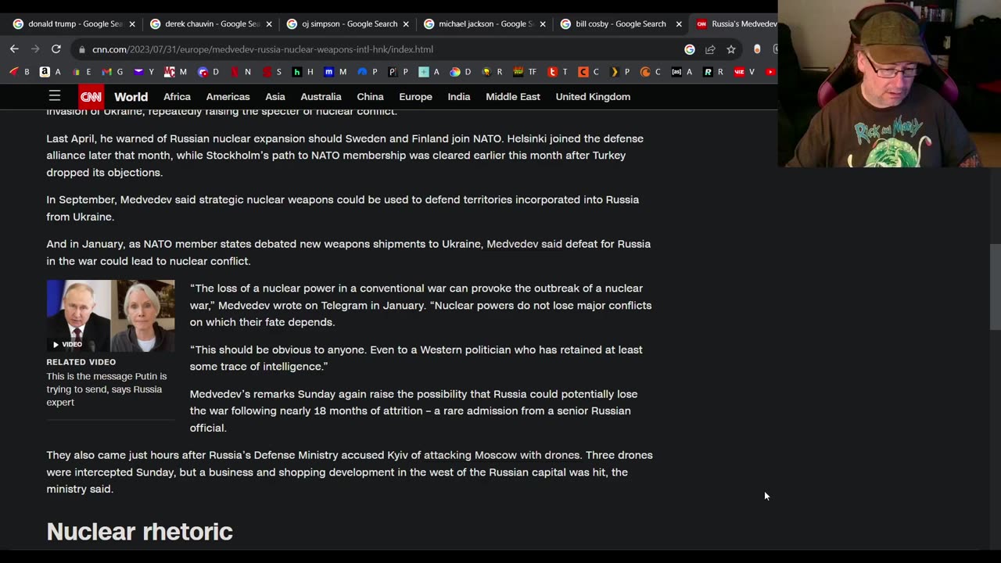
Task: Click the Nuclear rhetoric heading
Action: (x=139, y=532)
